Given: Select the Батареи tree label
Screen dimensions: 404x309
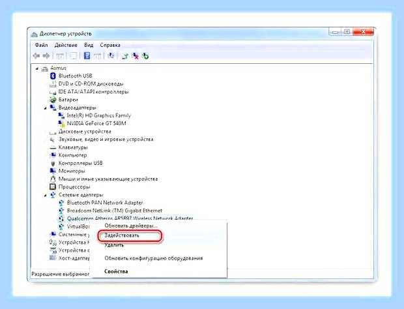Looking at the screenshot, I should pos(68,100).
